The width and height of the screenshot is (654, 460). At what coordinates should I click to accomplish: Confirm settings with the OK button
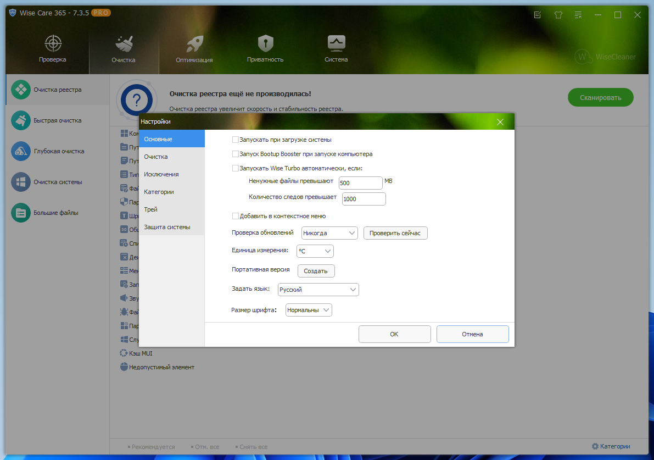(395, 334)
